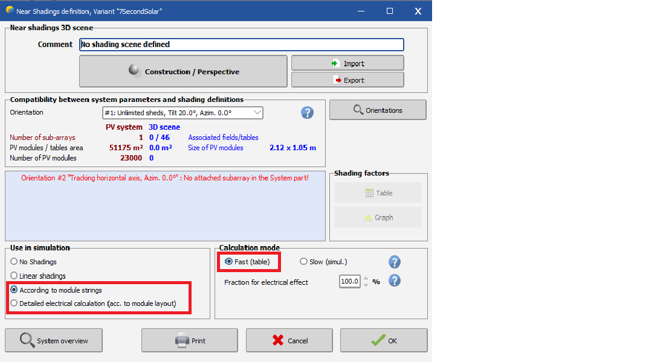Open the Construction / Perspective 3D editor

[x=183, y=71]
